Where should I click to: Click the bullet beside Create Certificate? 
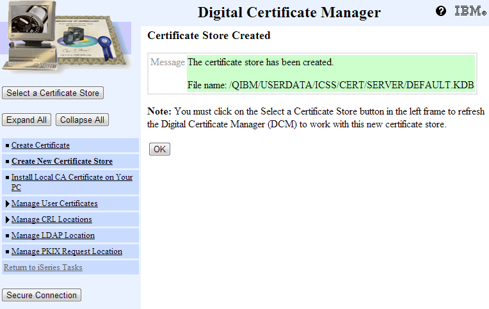click(8, 146)
